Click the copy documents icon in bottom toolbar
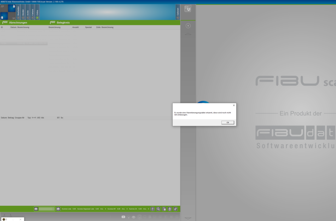Viewport: 336px width, 221px height. pos(164,209)
